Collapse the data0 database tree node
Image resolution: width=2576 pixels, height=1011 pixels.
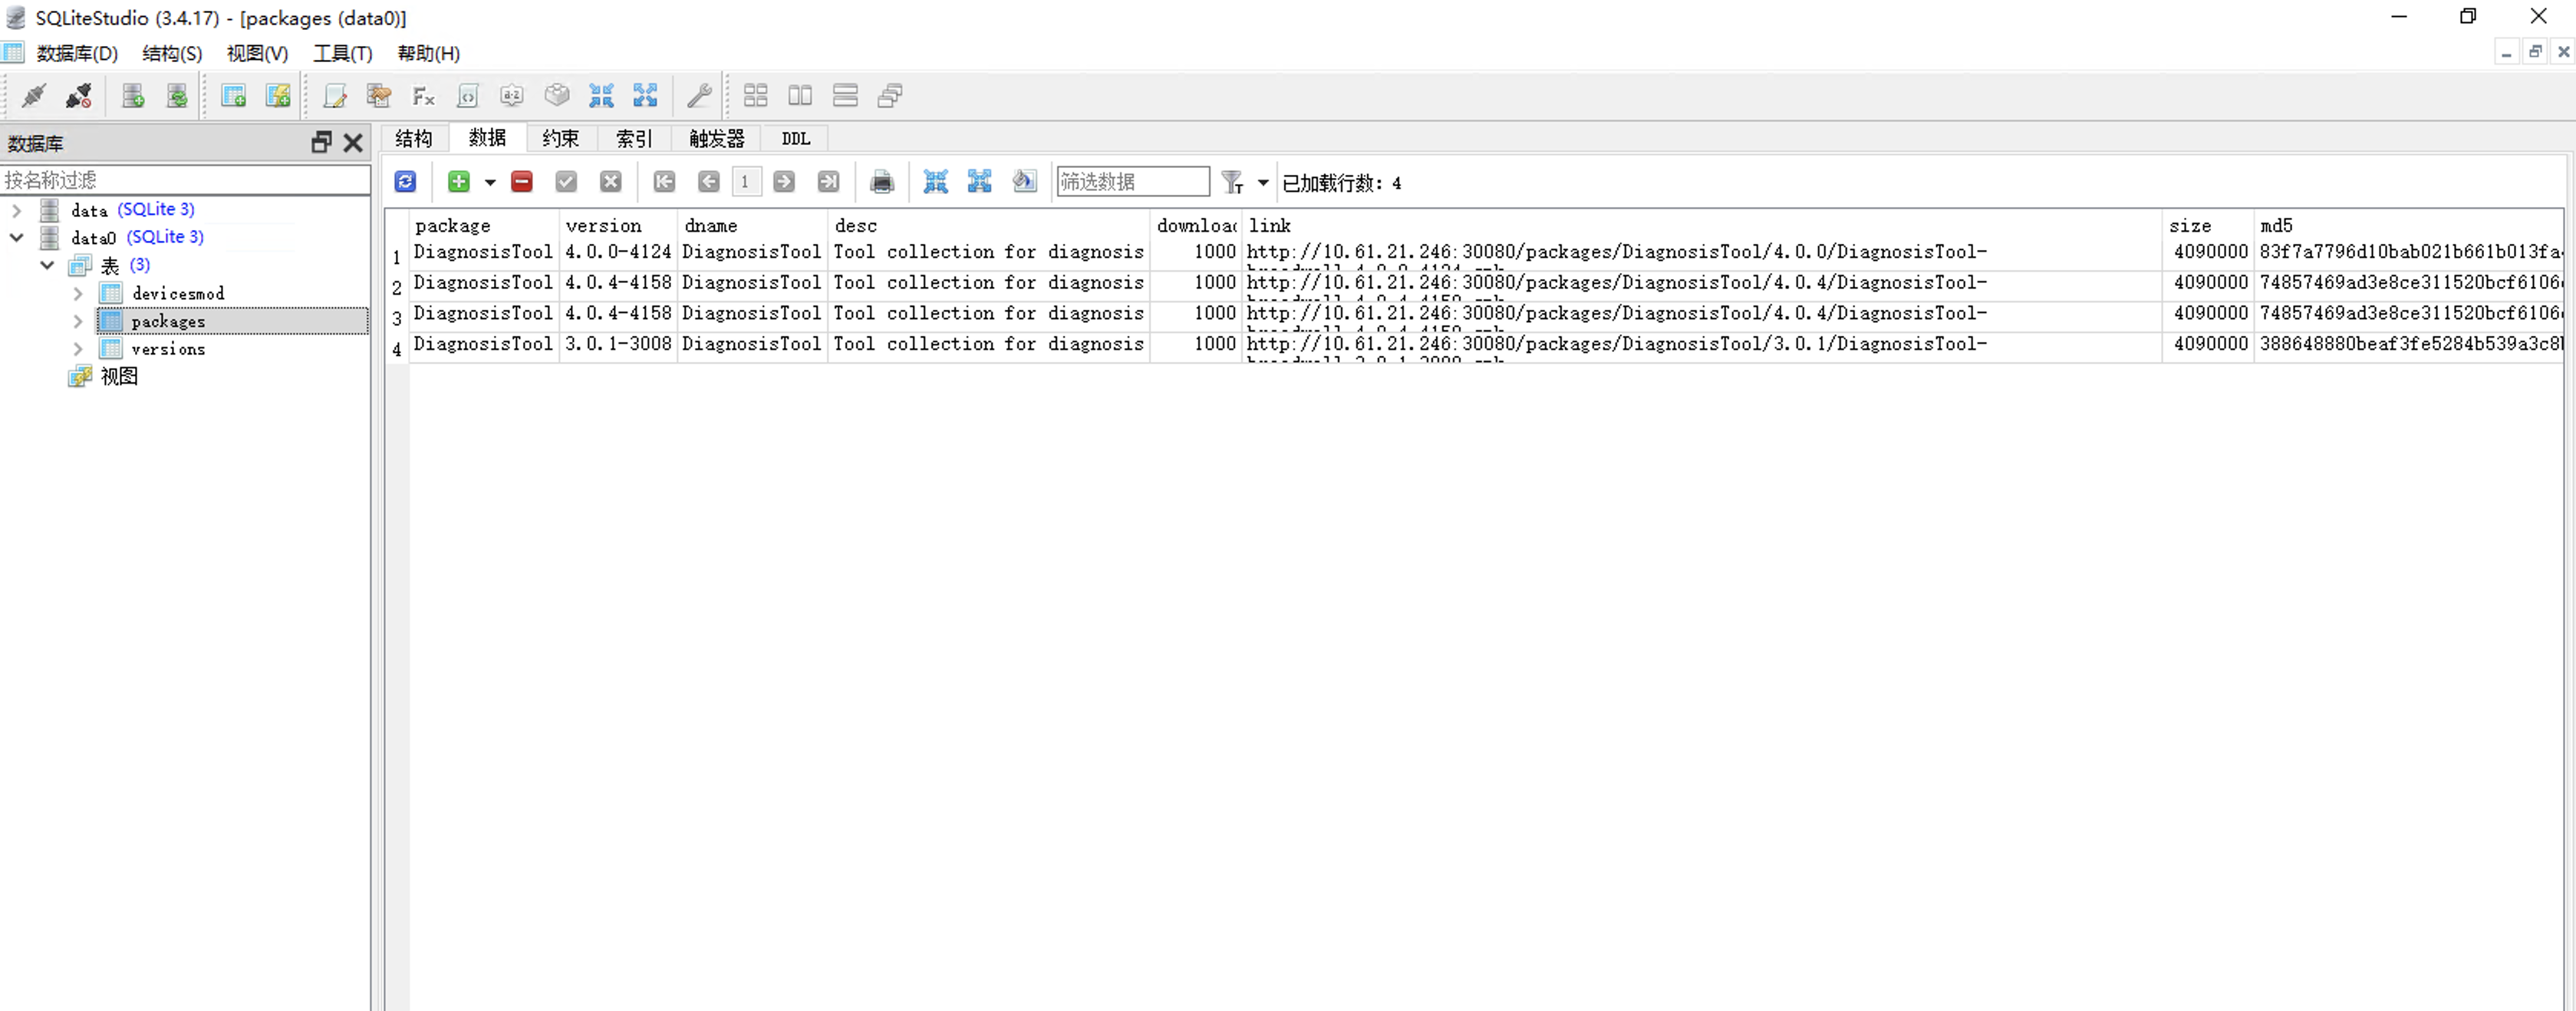pyautogui.click(x=17, y=238)
